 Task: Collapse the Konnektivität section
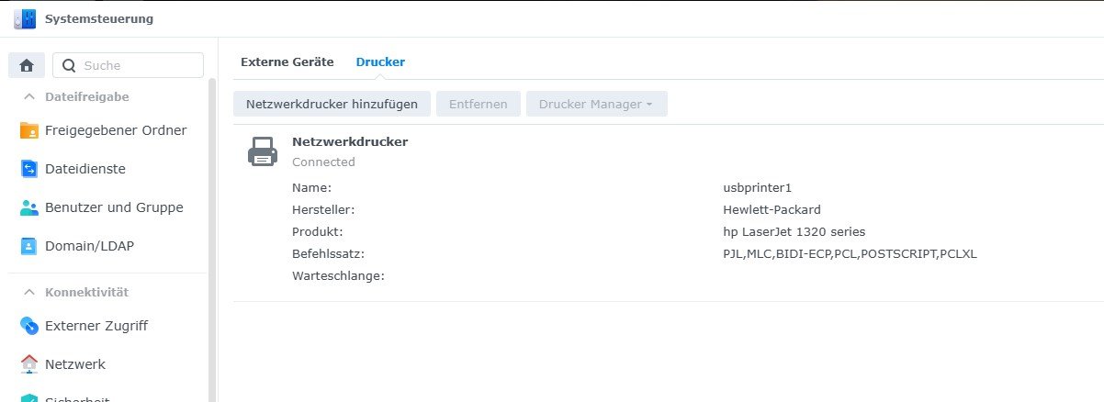click(x=29, y=293)
